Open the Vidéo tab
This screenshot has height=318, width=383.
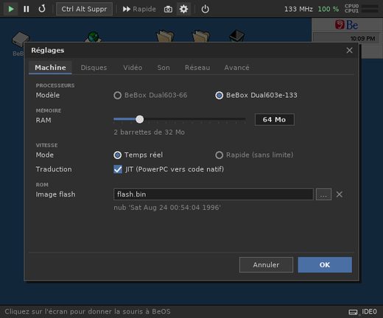click(x=133, y=68)
